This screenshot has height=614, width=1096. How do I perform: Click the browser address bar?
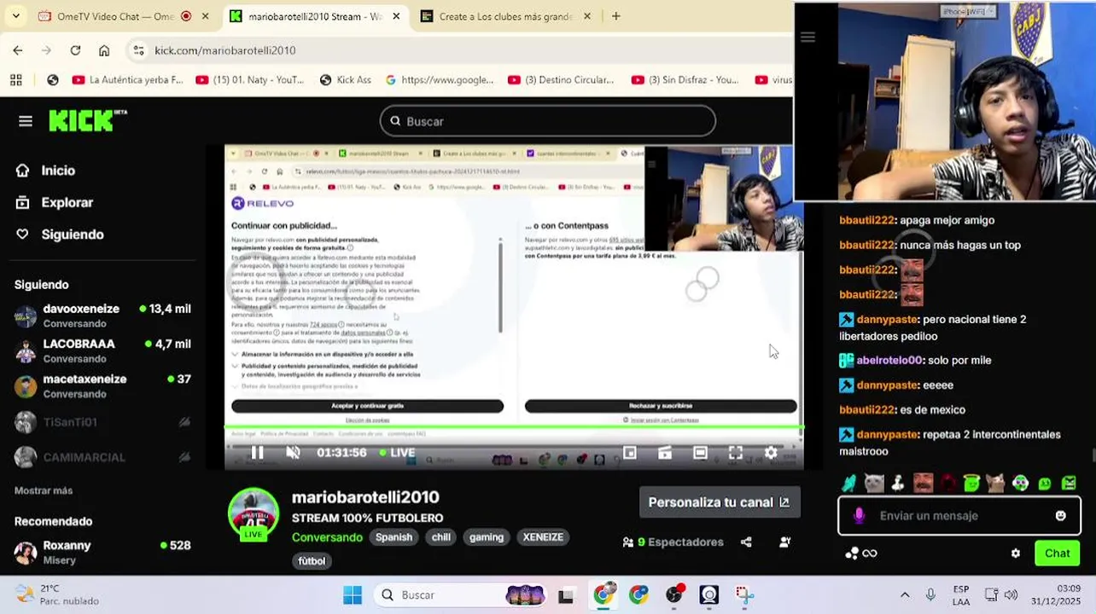pos(461,50)
